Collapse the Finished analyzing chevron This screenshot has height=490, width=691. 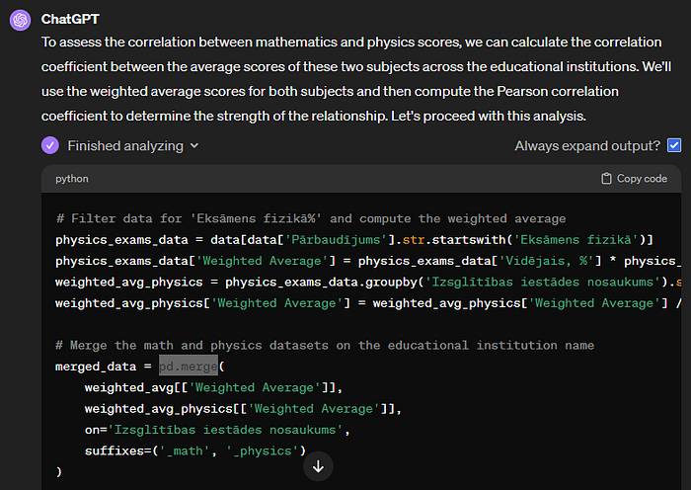[194, 146]
